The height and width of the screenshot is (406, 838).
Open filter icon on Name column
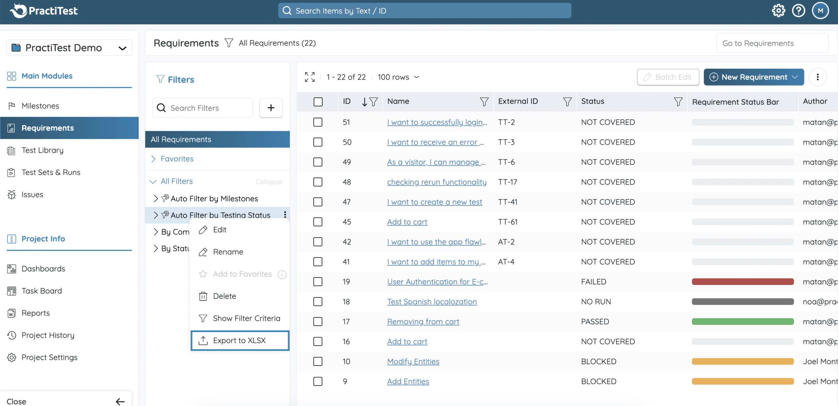coord(484,101)
